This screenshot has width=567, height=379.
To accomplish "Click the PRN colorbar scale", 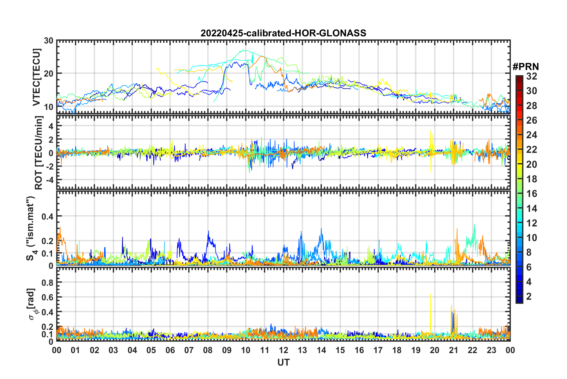I will pyautogui.click(x=519, y=189).
